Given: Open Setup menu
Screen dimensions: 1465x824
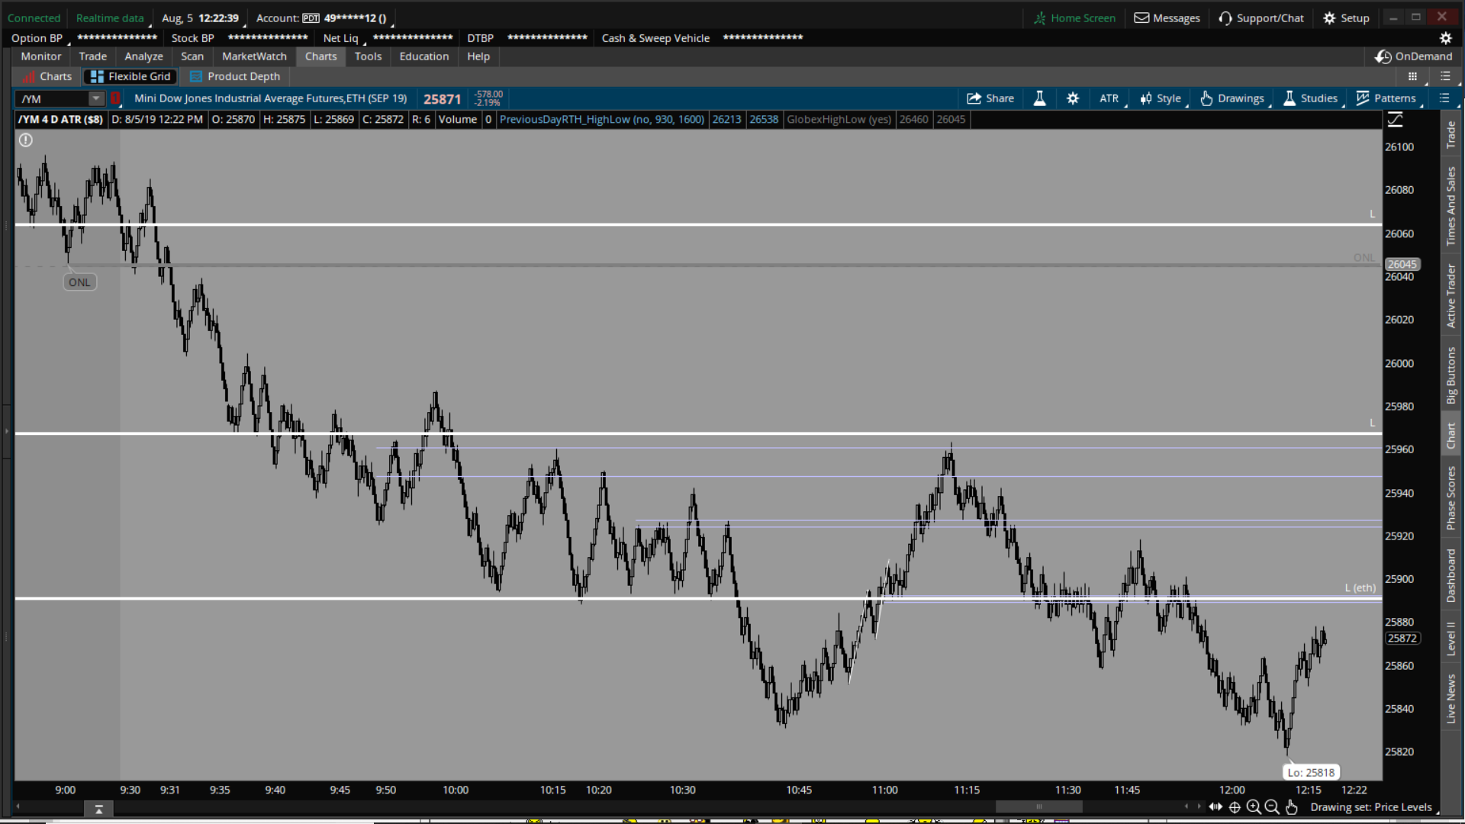Looking at the screenshot, I should click(x=1347, y=18).
